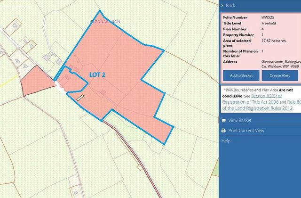Click the LOT 2 label on map
This screenshot has height=198, width=301.
(x=97, y=74)
